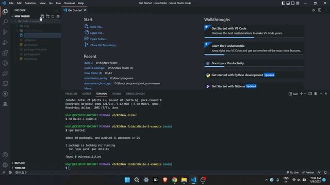This screenshot has width=330, height=185.
Task: Open the Extensions view
Action: pos(5,52)
